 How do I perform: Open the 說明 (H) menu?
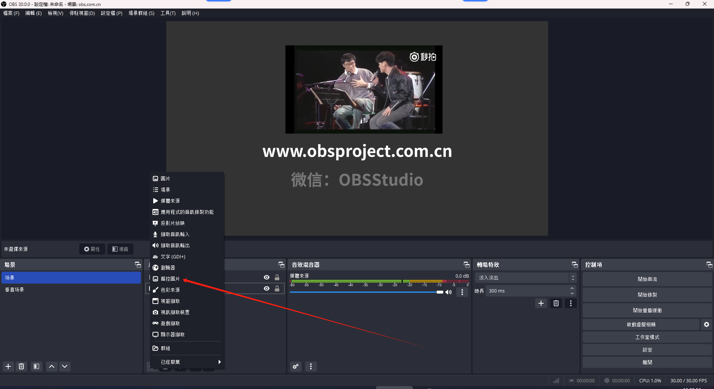pos(190,13)
